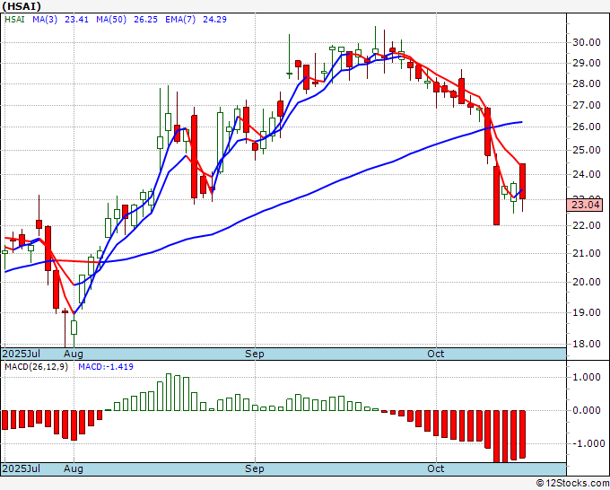610x490 pixels.
Task: Click the 20.00 price axis label
Action: [587, 282]
